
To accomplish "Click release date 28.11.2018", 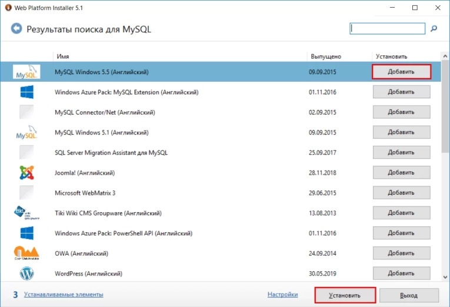I will 322,173.
